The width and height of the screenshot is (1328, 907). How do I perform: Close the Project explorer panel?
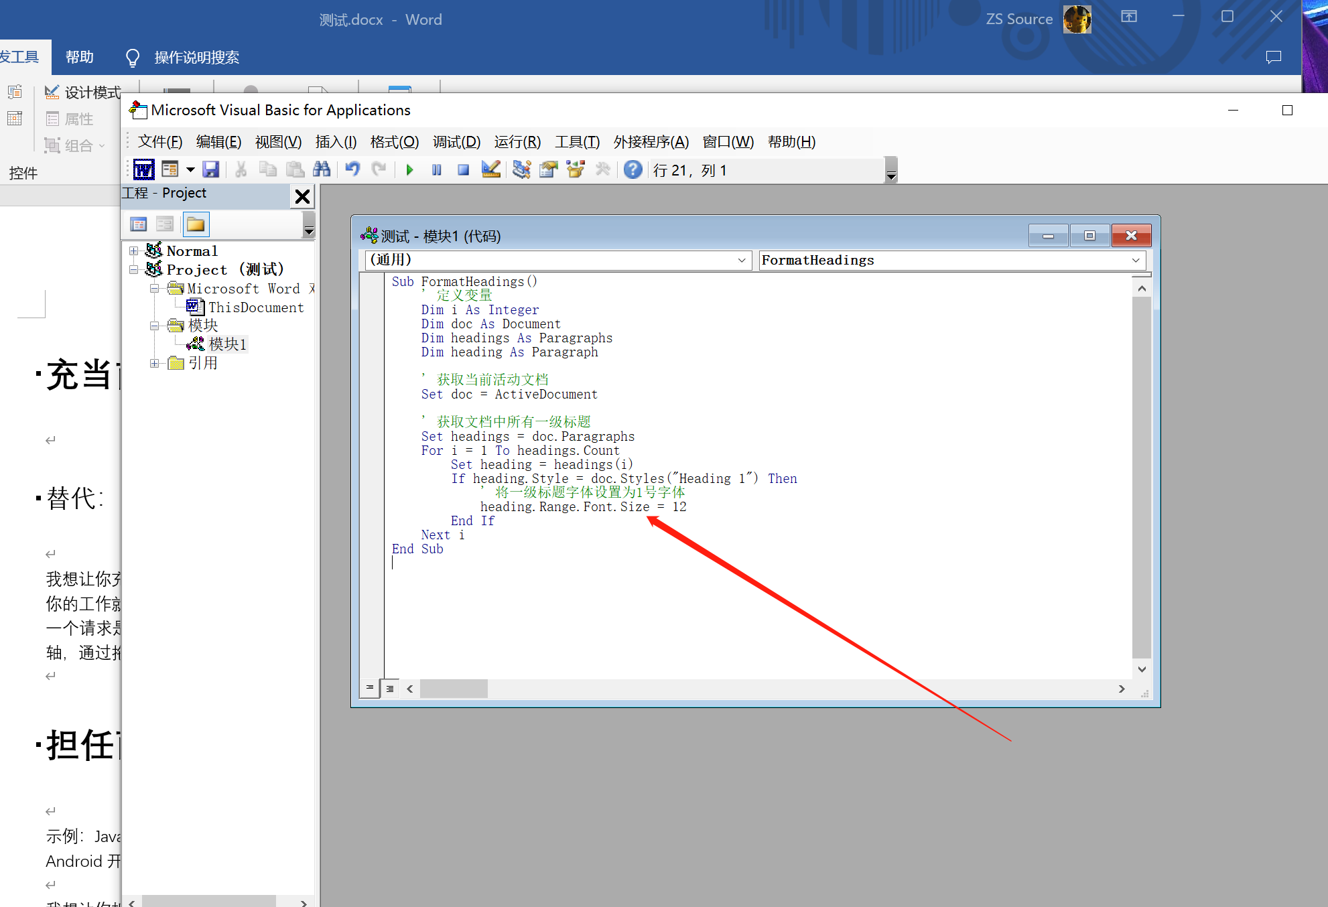(302, 196)
